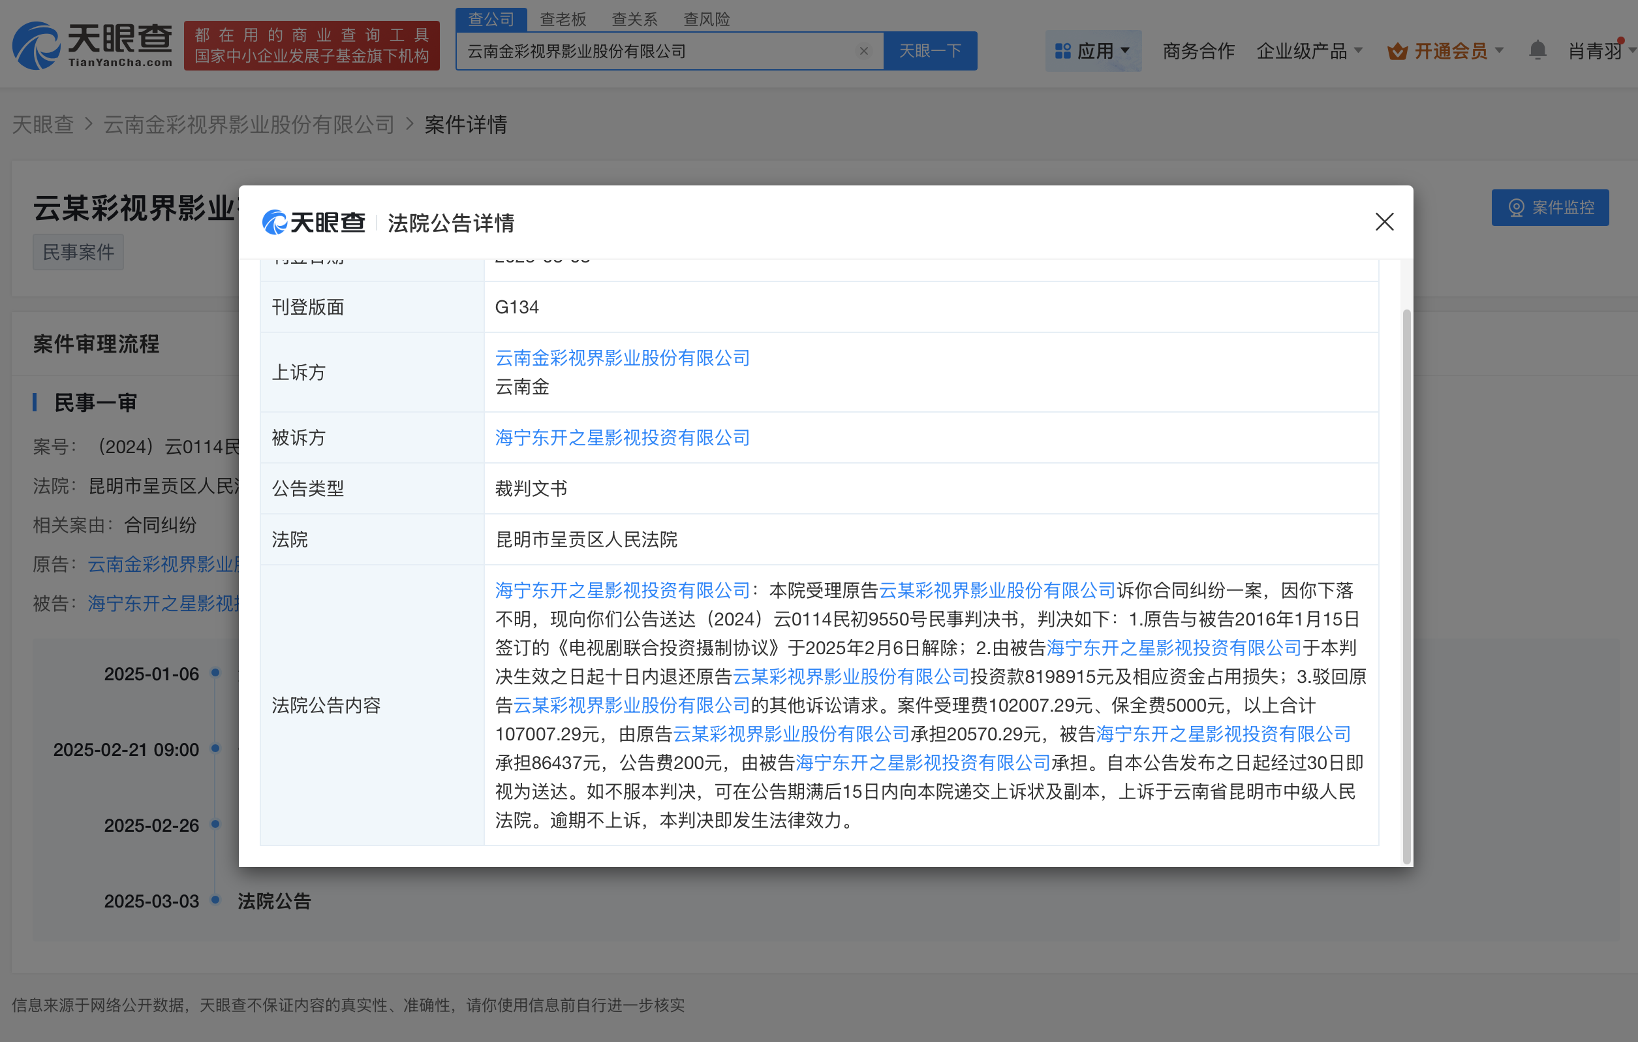Click the 法院公告 timeline entry
The image size is (1638, 1042).
[x=274, y=901]
